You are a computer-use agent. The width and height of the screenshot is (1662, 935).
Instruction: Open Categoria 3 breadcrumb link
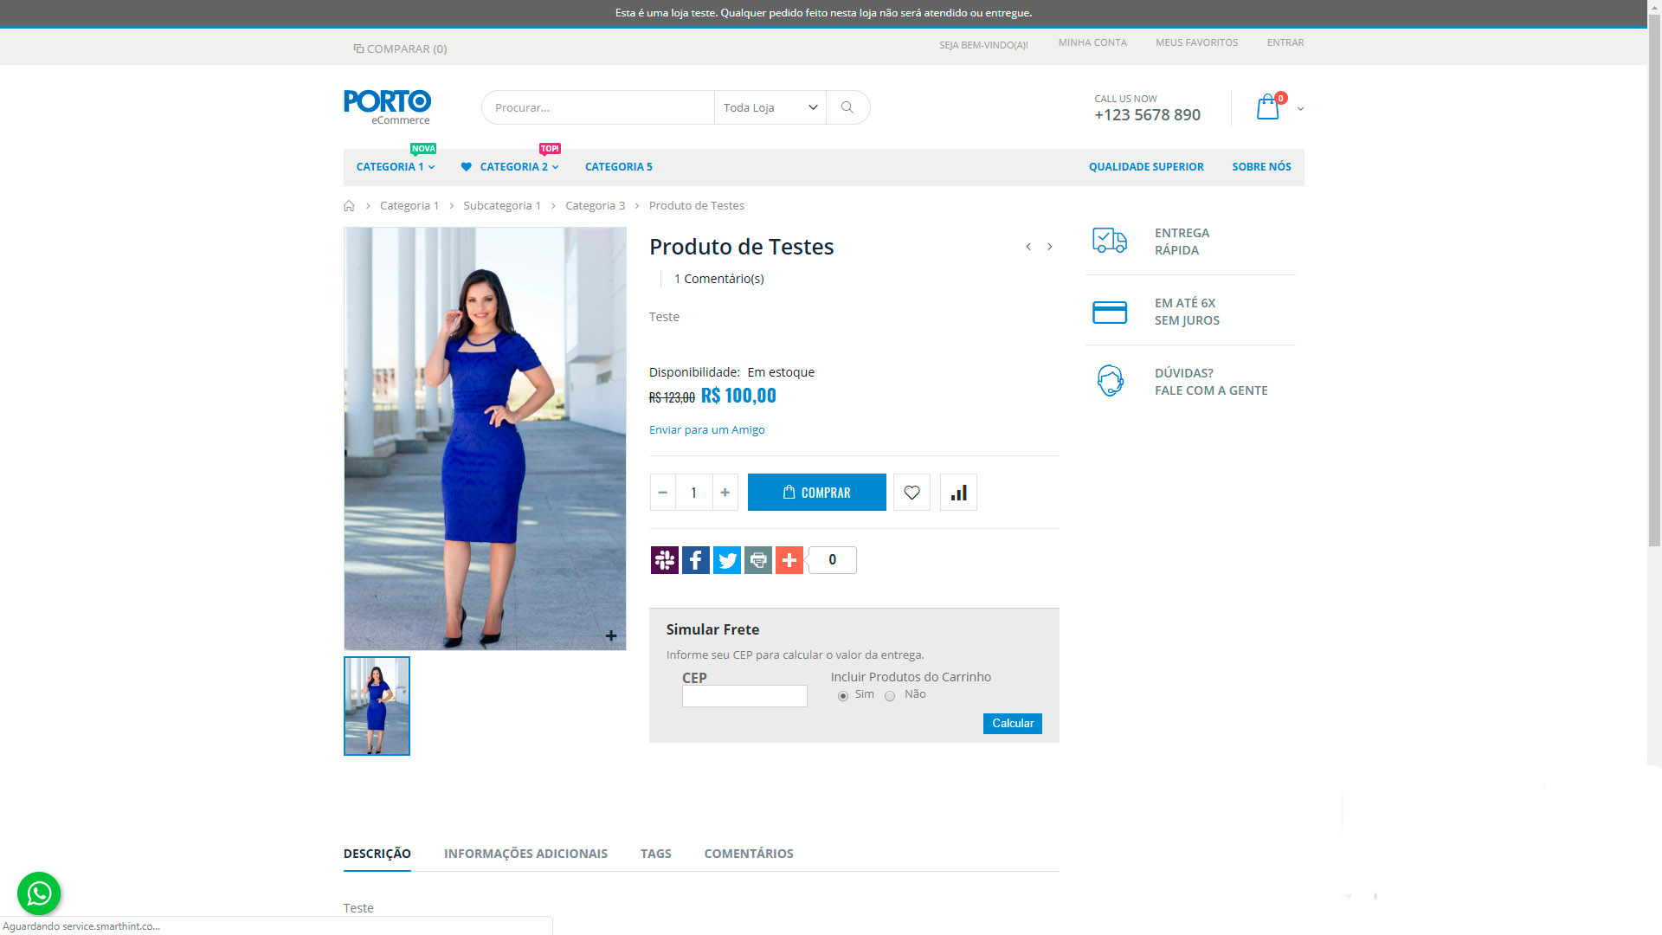[x=596, y=206]
